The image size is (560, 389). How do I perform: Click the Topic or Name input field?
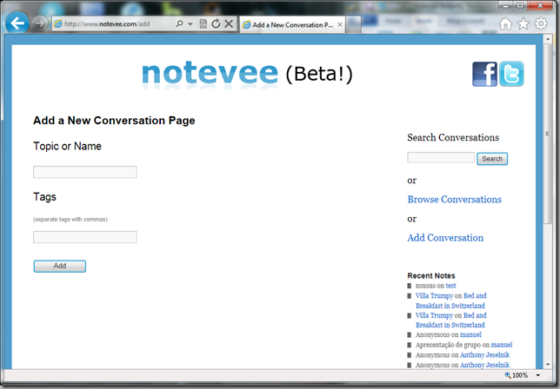click(85, 172)
